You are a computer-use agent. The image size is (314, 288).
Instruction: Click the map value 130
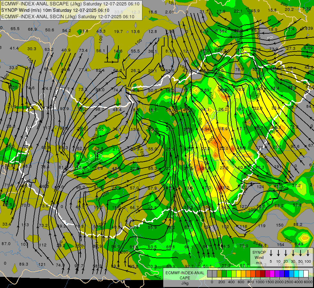coord(47,108)
